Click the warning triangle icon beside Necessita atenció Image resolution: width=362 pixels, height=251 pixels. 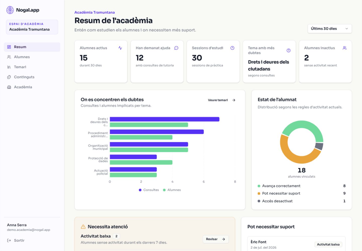[83, 227]
